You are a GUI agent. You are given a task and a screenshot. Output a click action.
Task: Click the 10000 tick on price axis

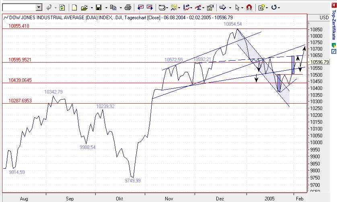[x=316, y=143]
